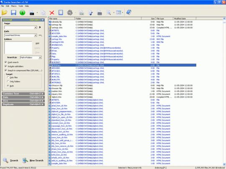
Task: Select the Both target radio button
Action: coord(8,86)
